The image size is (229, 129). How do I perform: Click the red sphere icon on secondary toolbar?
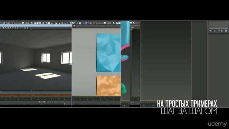[13, 28]
